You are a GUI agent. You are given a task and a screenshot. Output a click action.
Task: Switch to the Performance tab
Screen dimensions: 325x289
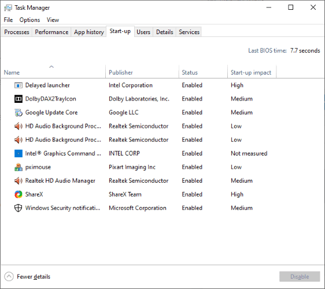point(51,32)
